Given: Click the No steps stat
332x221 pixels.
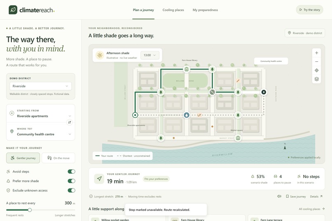Looking at the screenshot, I should click(x=308, y=179).
